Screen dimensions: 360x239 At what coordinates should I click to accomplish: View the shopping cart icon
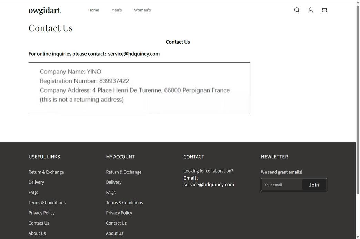(x=323, y=10)
